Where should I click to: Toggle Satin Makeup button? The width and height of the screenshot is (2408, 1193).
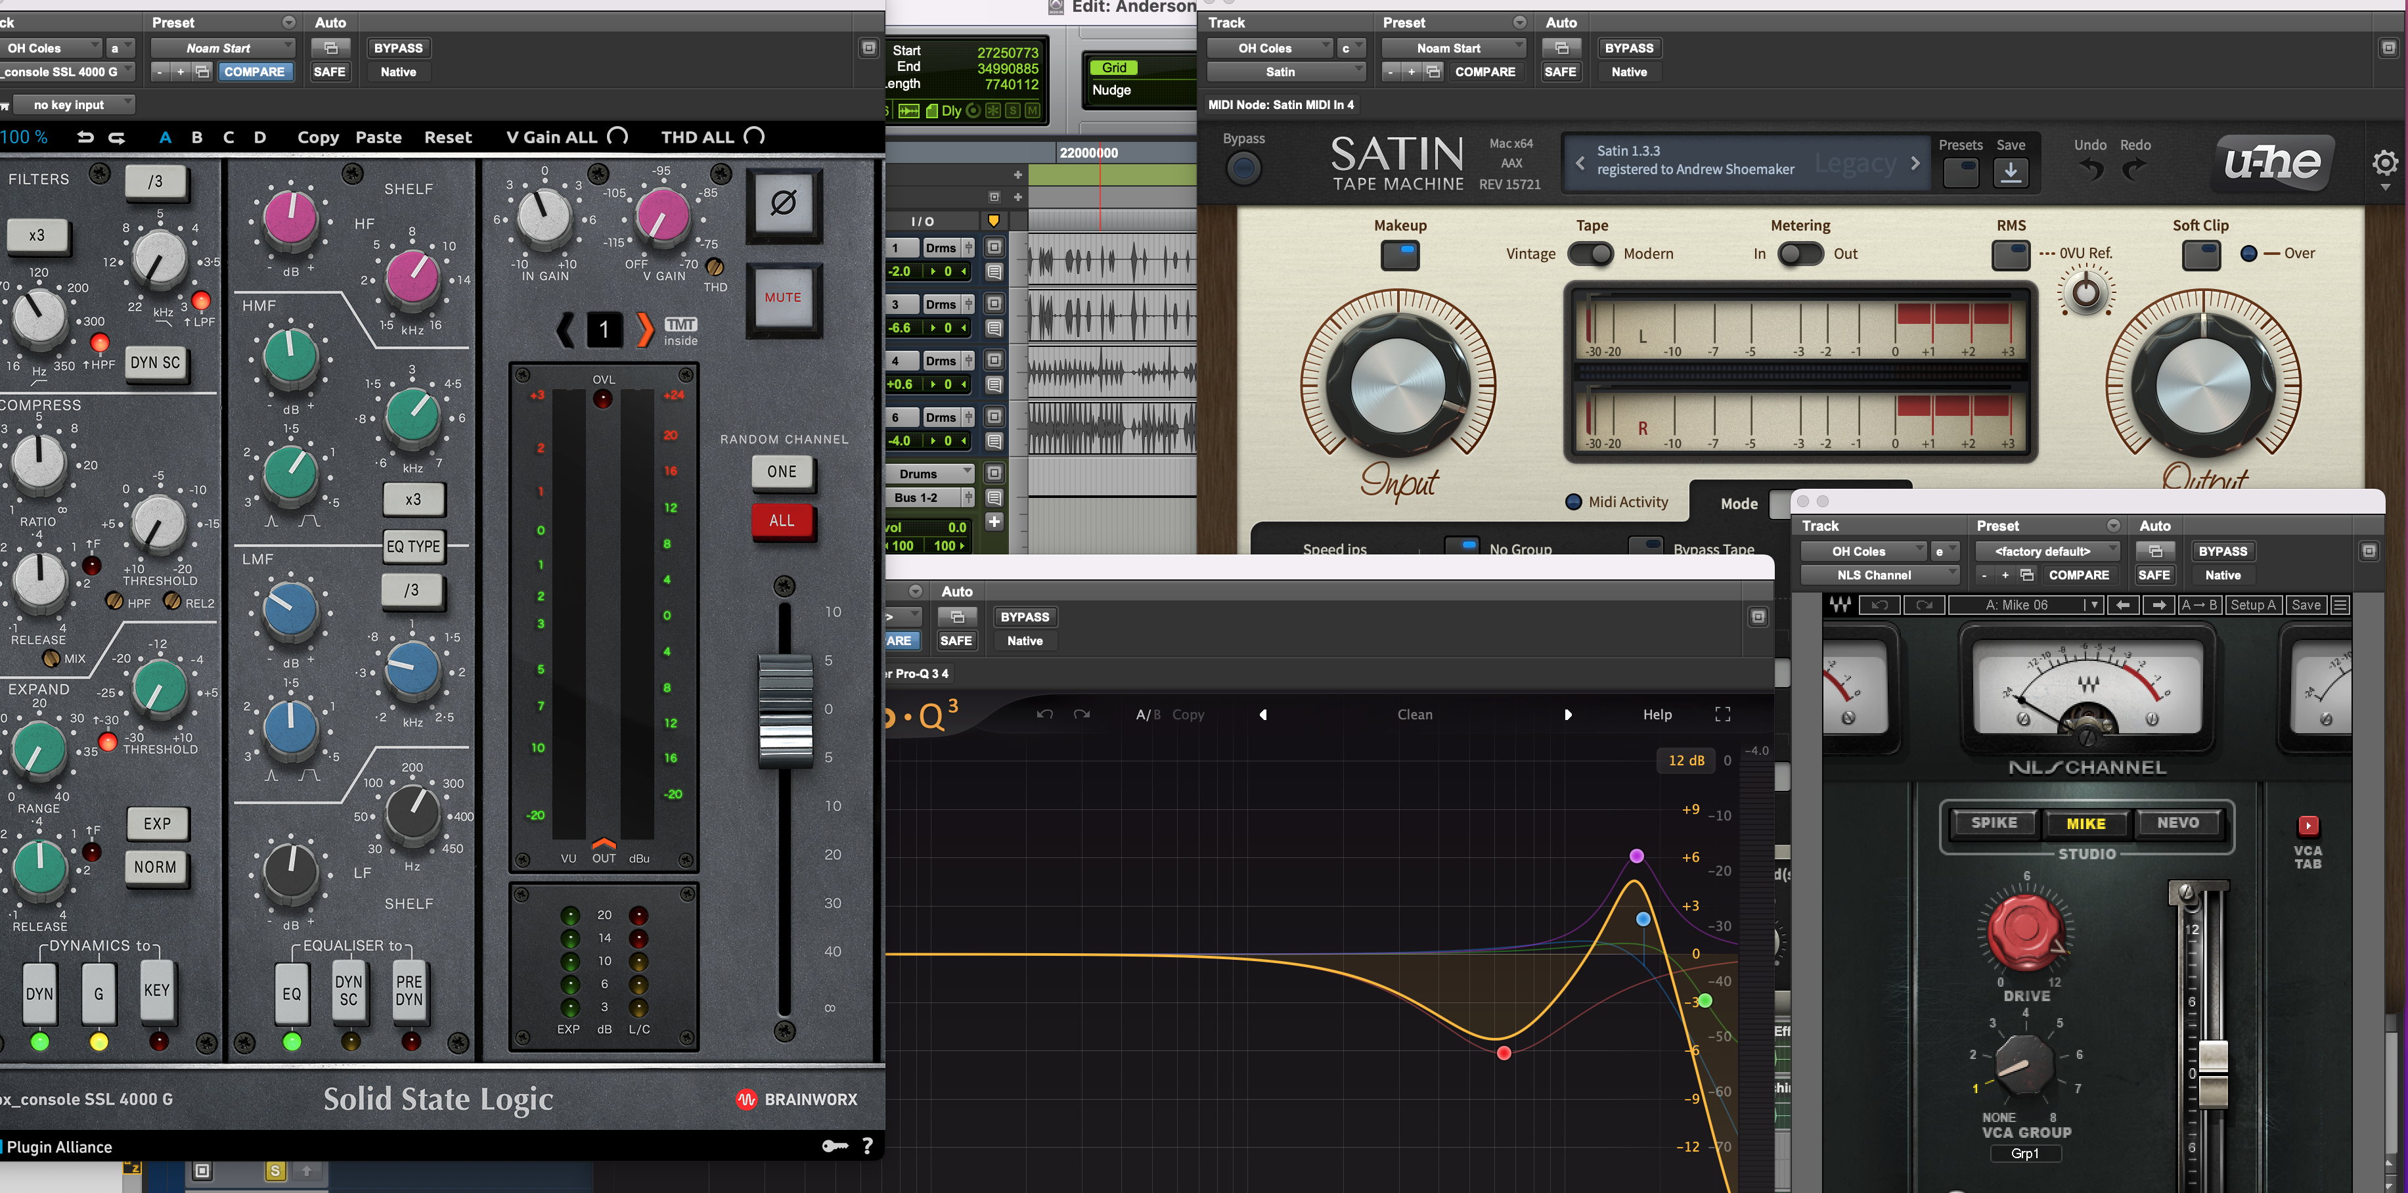pyautogui.click(x=1399, y=254)
